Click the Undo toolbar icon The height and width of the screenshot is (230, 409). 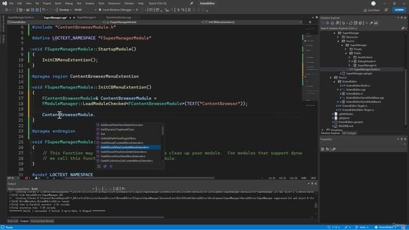[44, 10]
